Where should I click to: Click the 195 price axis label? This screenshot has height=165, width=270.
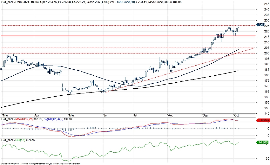pos(267,59)
